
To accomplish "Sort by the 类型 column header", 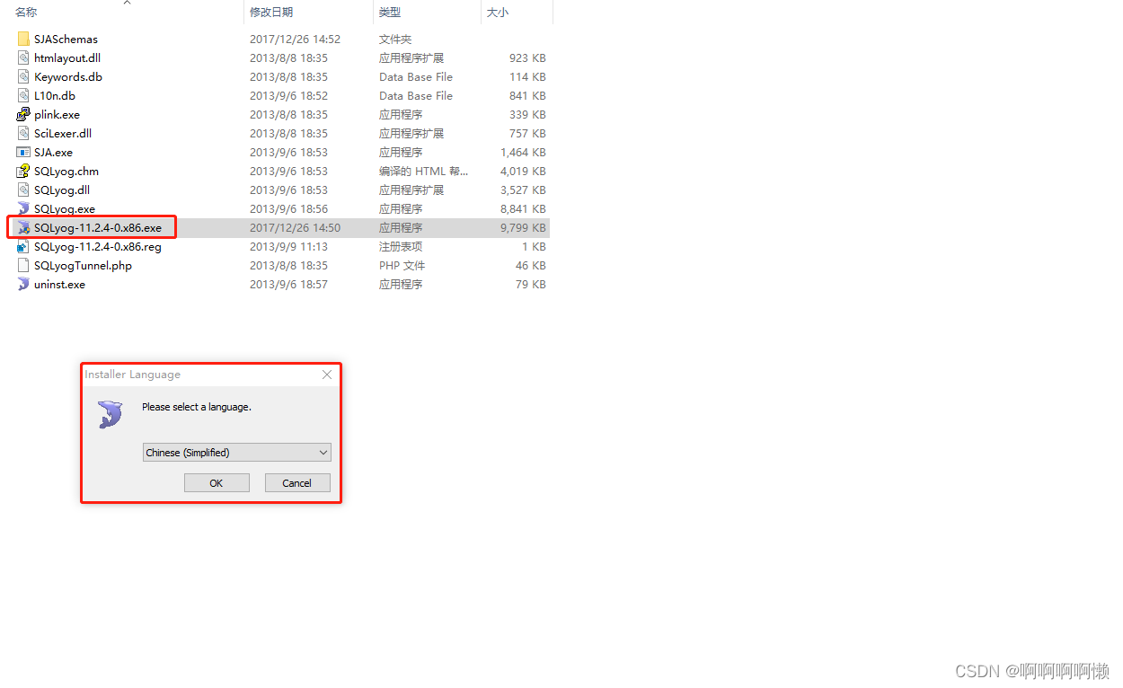I will coord(390,12).
